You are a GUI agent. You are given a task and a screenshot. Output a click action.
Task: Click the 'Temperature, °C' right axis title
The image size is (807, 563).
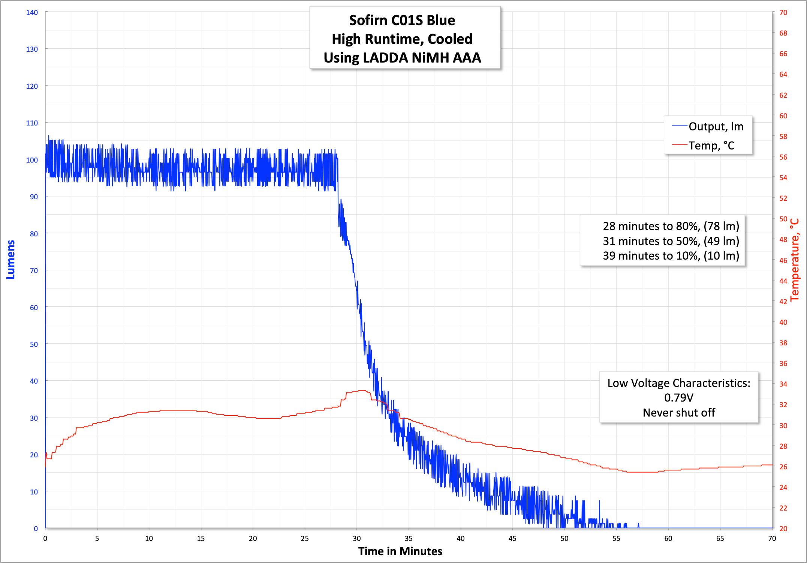coord(795,260)
